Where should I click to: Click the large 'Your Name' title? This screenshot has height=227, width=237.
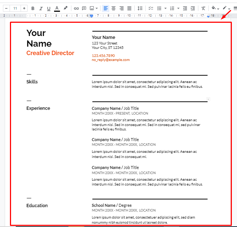(39, 38)
